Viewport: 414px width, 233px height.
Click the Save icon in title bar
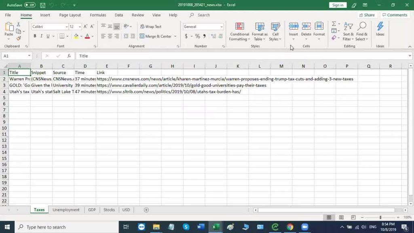[x=42, y=5]
